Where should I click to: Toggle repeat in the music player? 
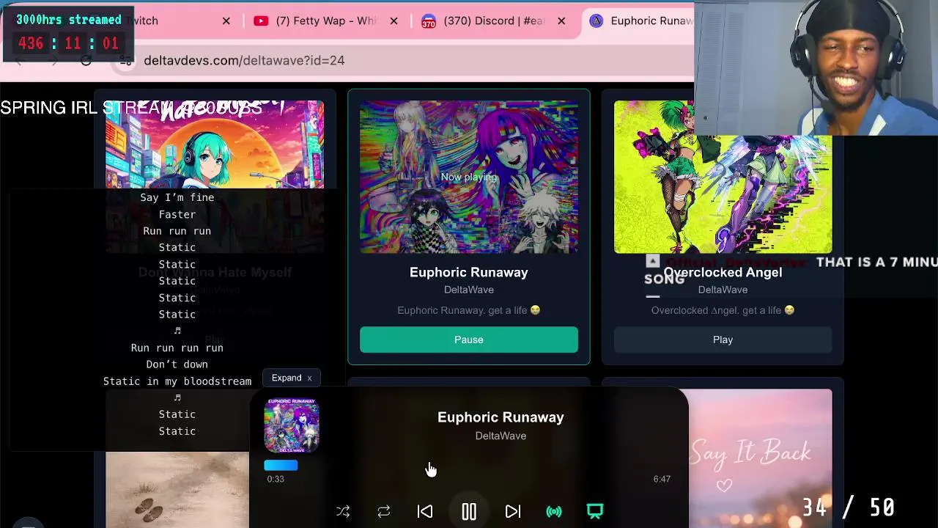click(384, 511)
